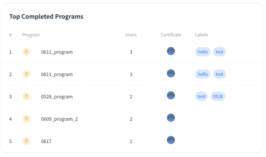Click the Users column header
Viewport: 266px width, 157px height.
coord(131,35)
